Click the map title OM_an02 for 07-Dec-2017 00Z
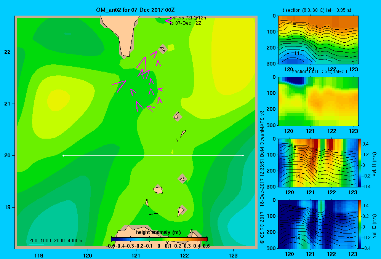The height and width of the screenshot is (259, 381). (x=135, y=10)
